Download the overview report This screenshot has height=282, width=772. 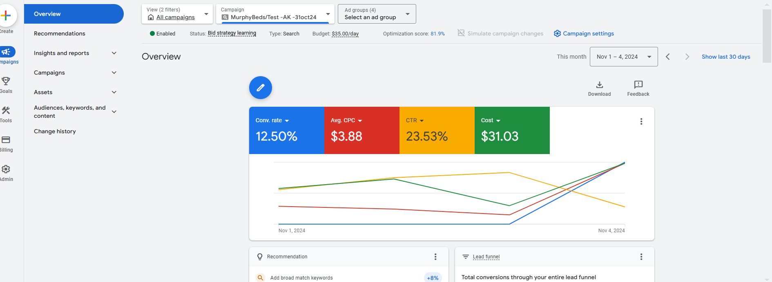(599, 88)
